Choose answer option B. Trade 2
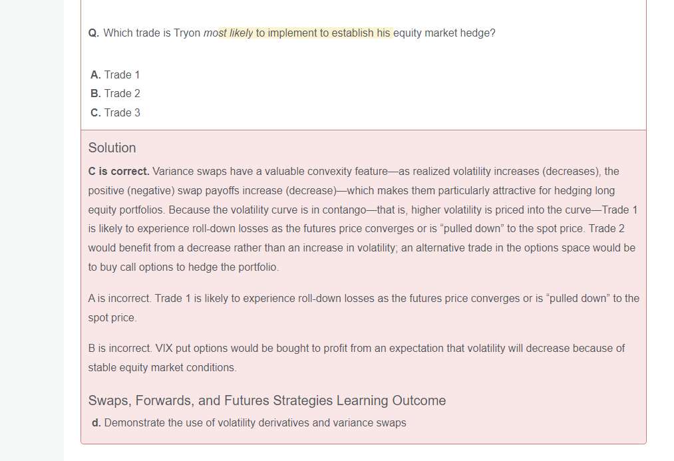674x461 pixels. pos(115,93)
